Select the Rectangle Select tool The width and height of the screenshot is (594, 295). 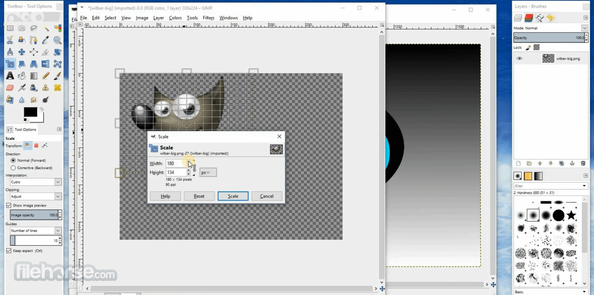(10, 28)
